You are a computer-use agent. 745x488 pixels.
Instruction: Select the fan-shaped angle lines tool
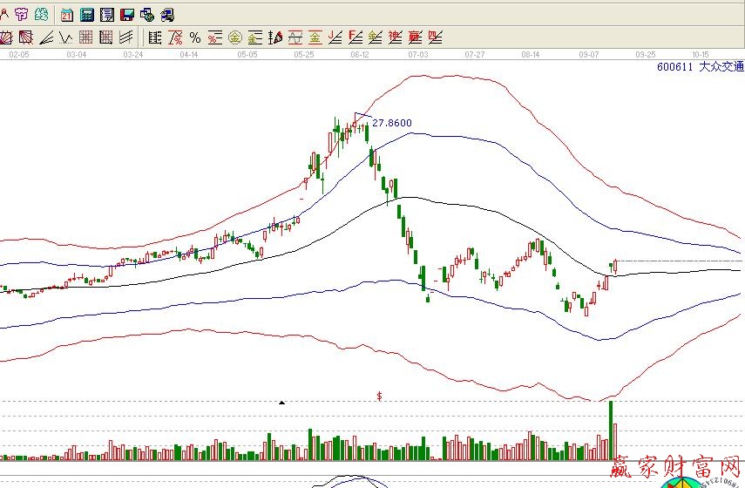tap(45, 37)
